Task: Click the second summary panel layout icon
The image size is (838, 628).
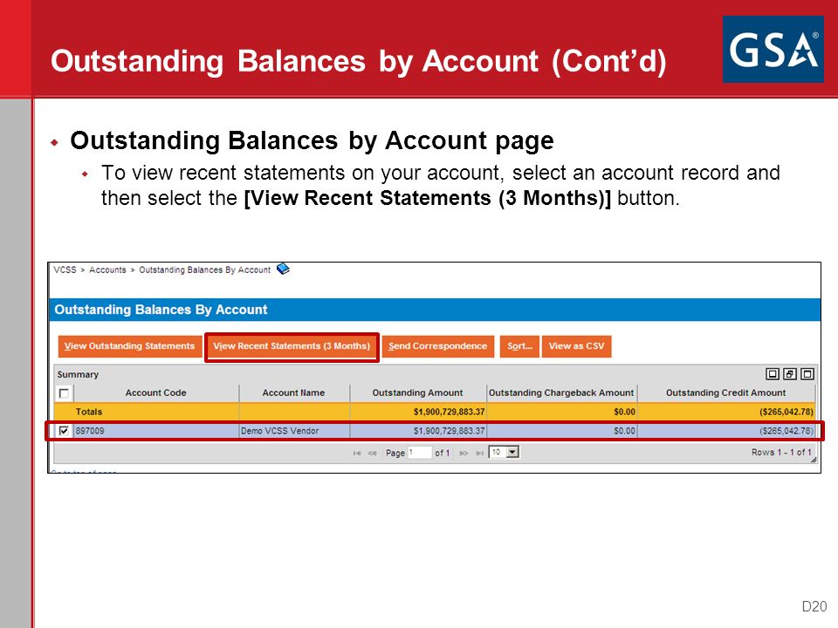Action: (x=789, y=374)
